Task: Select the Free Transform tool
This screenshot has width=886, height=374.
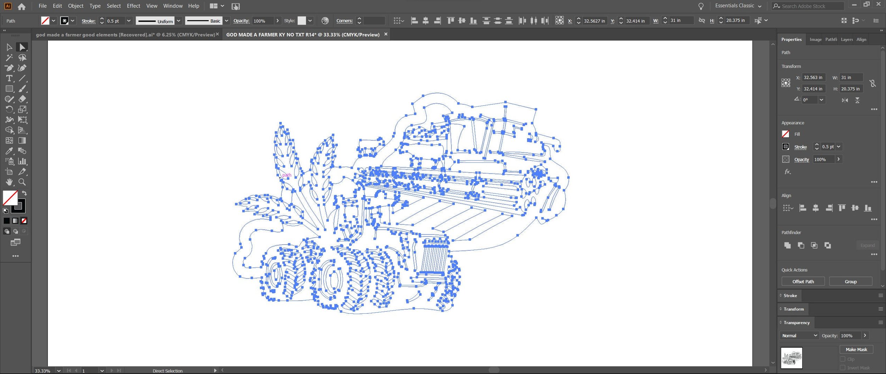Action: (22, 120)
